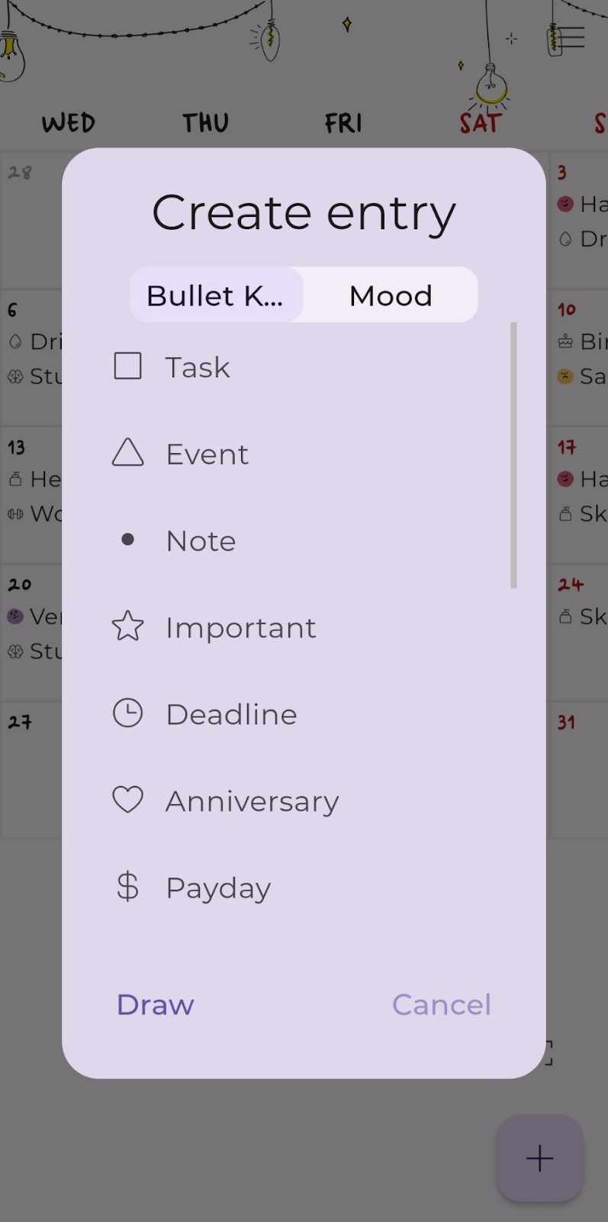
Task: Cancel the Create entry dialog
Action: (441, 1004)
